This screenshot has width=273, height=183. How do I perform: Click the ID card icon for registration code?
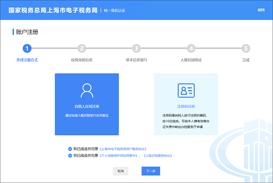click(x=186, y=90)
